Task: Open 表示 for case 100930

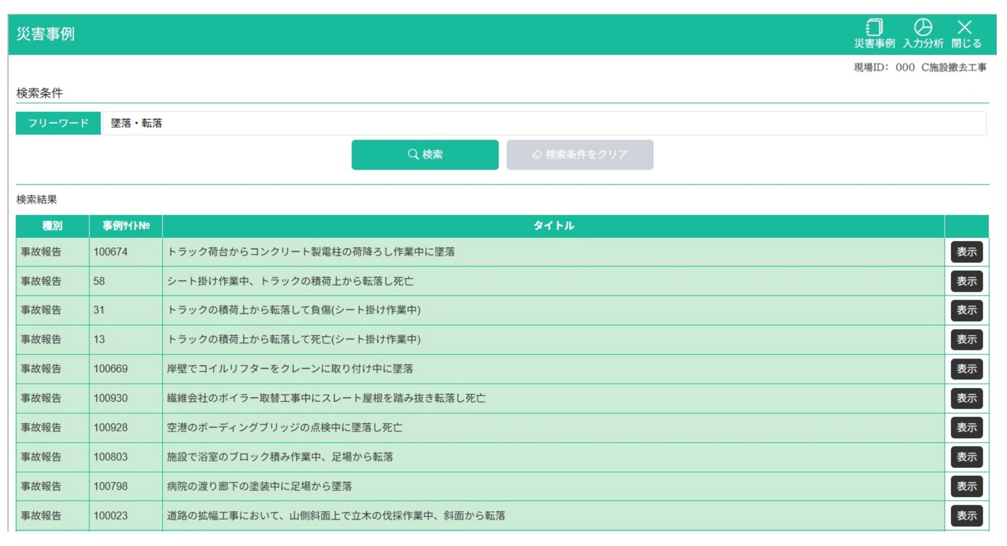Action: tap(966, 398)
